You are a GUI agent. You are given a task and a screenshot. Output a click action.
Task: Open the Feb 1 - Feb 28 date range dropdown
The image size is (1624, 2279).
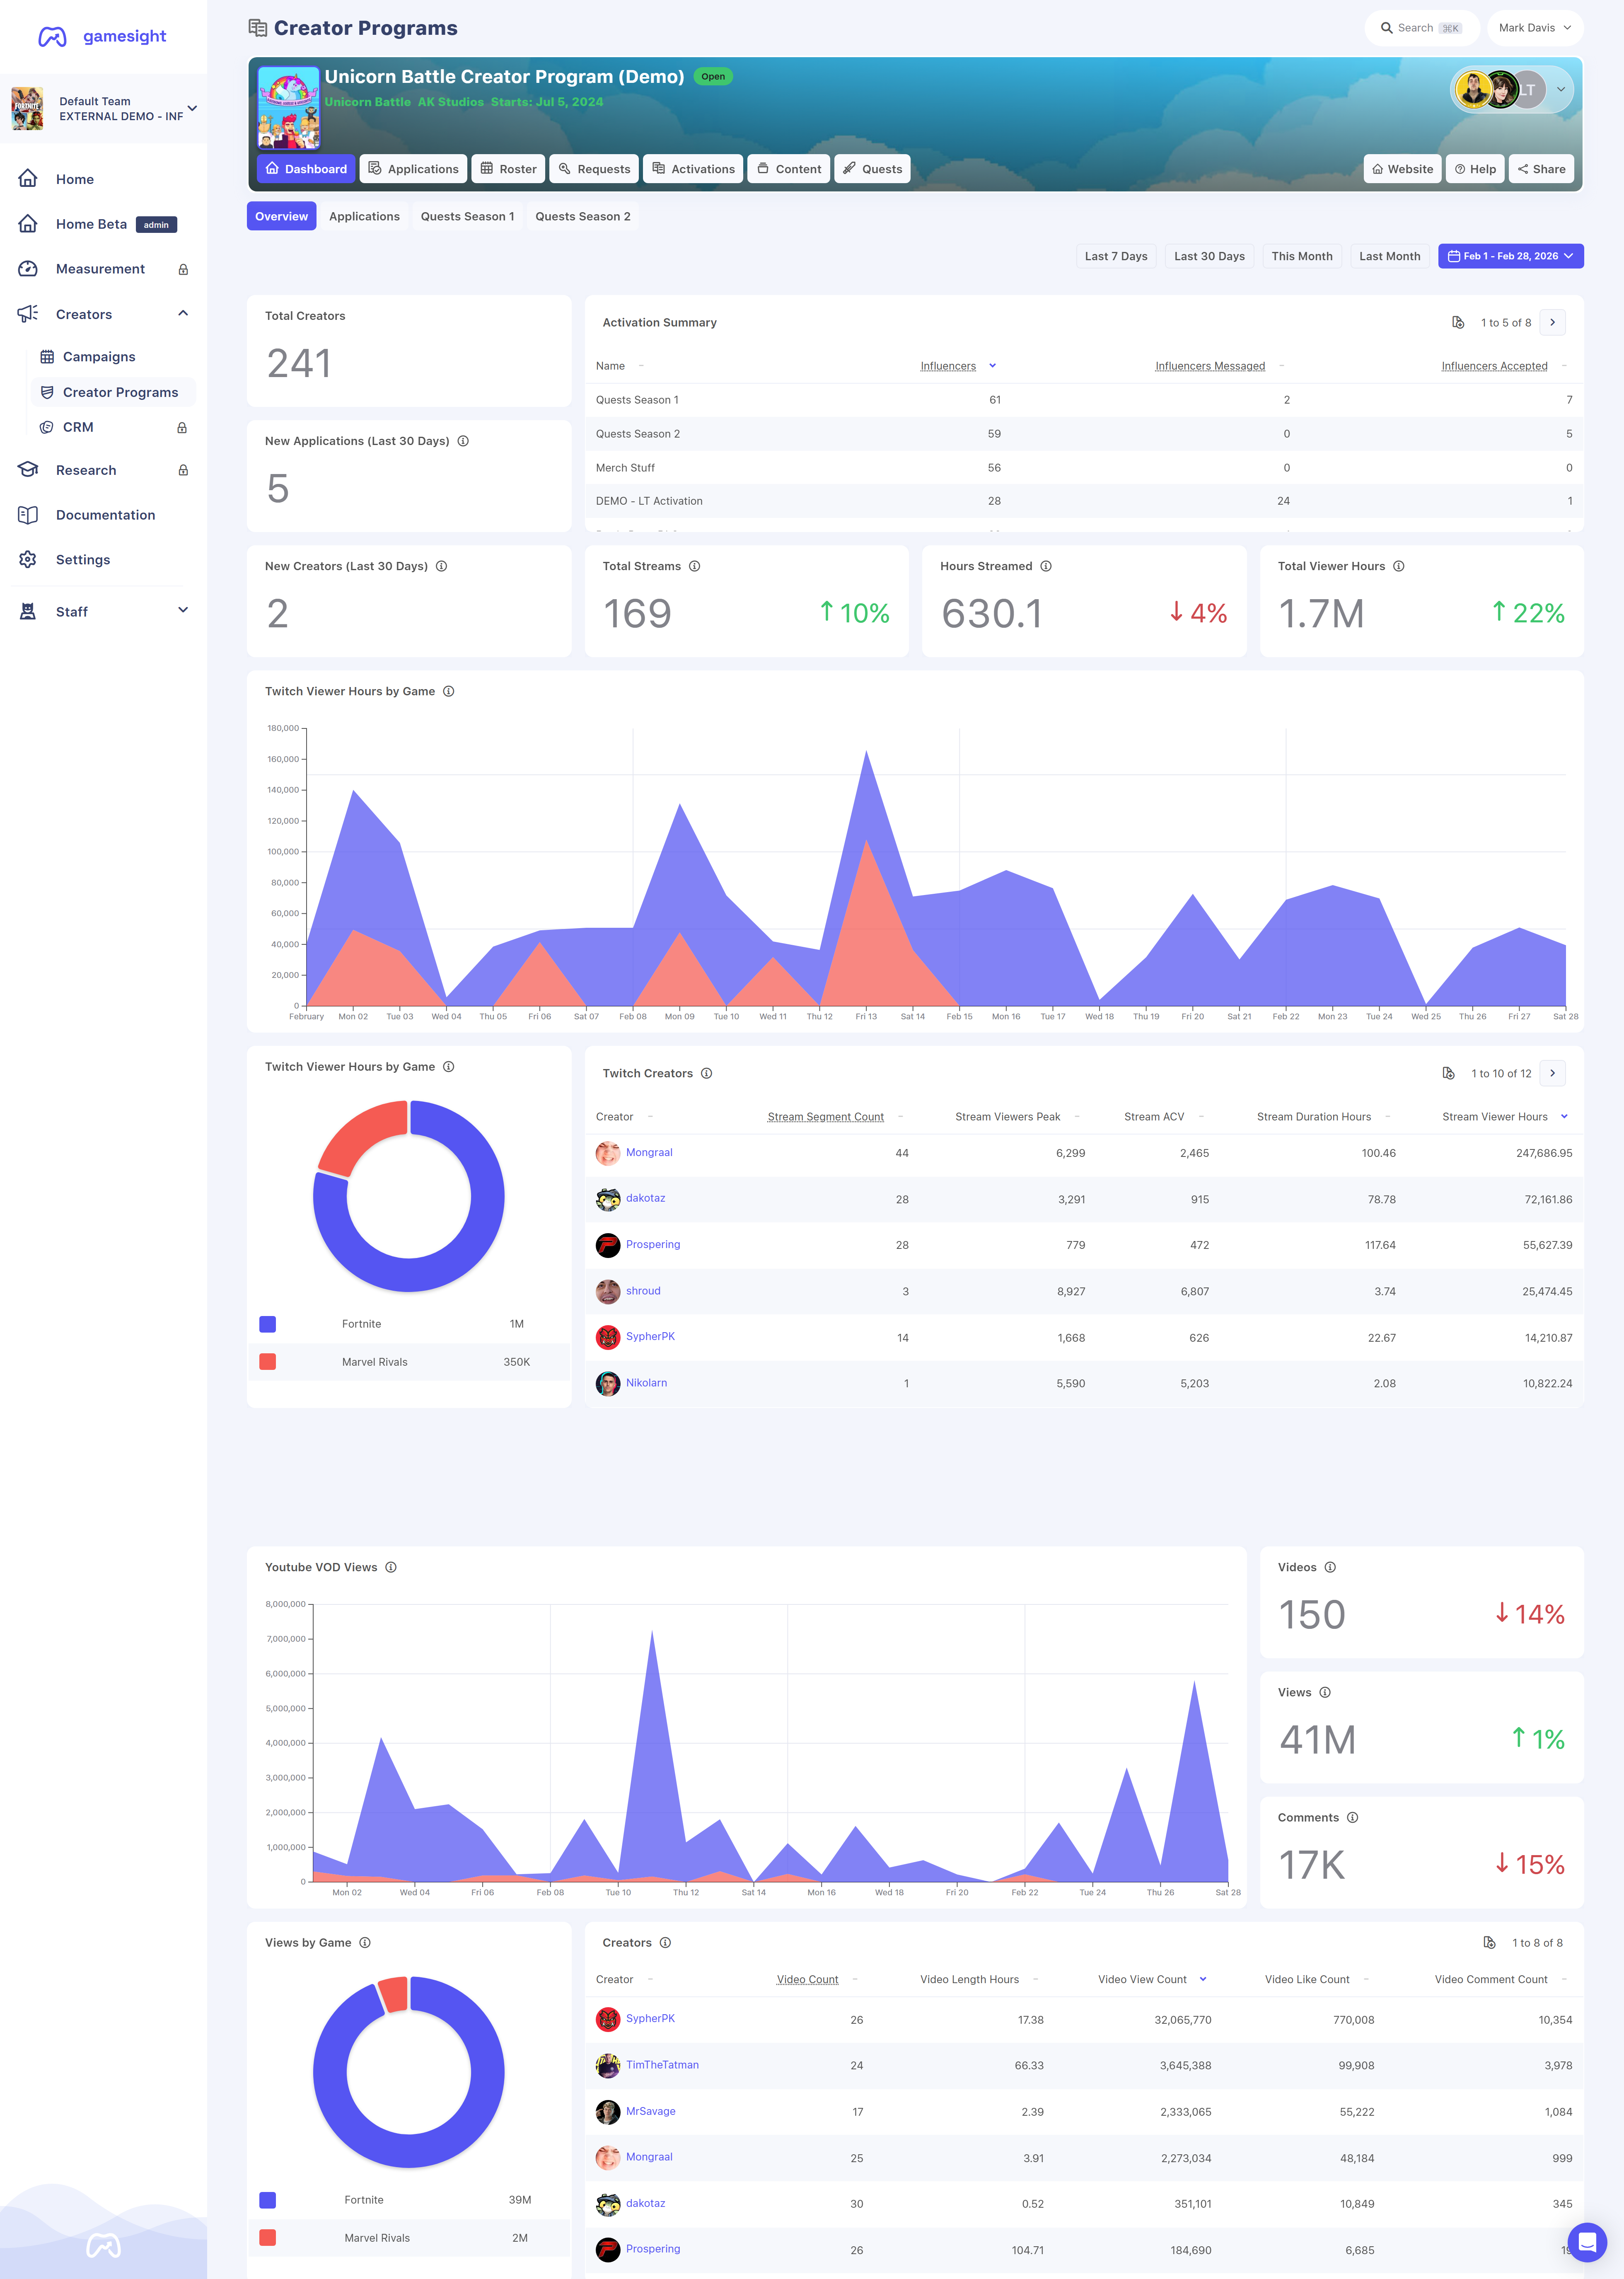tap(1510, 256)
